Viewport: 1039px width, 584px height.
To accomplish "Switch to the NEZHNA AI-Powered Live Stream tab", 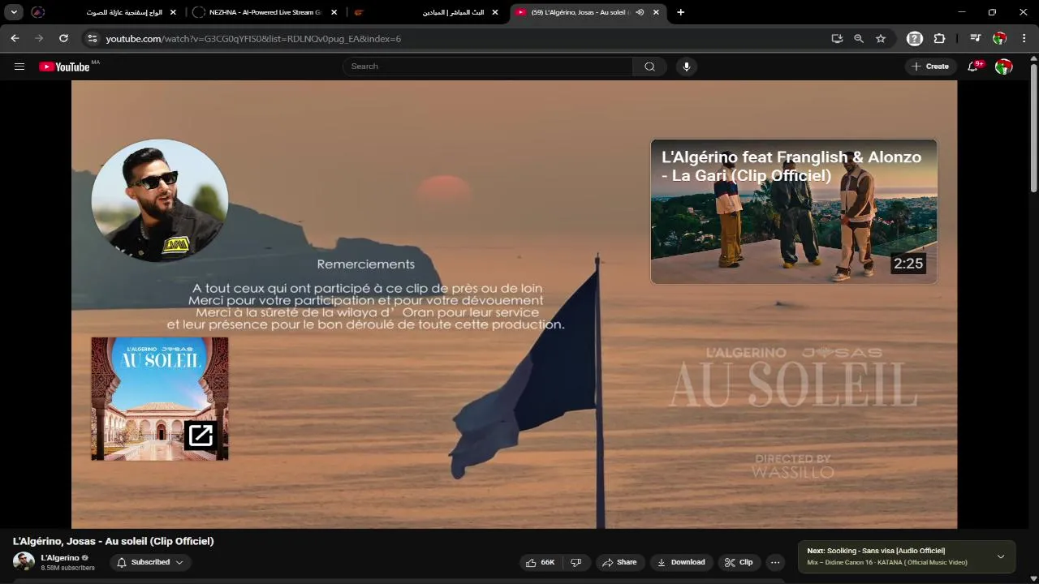I will click(x=266, y=12).
